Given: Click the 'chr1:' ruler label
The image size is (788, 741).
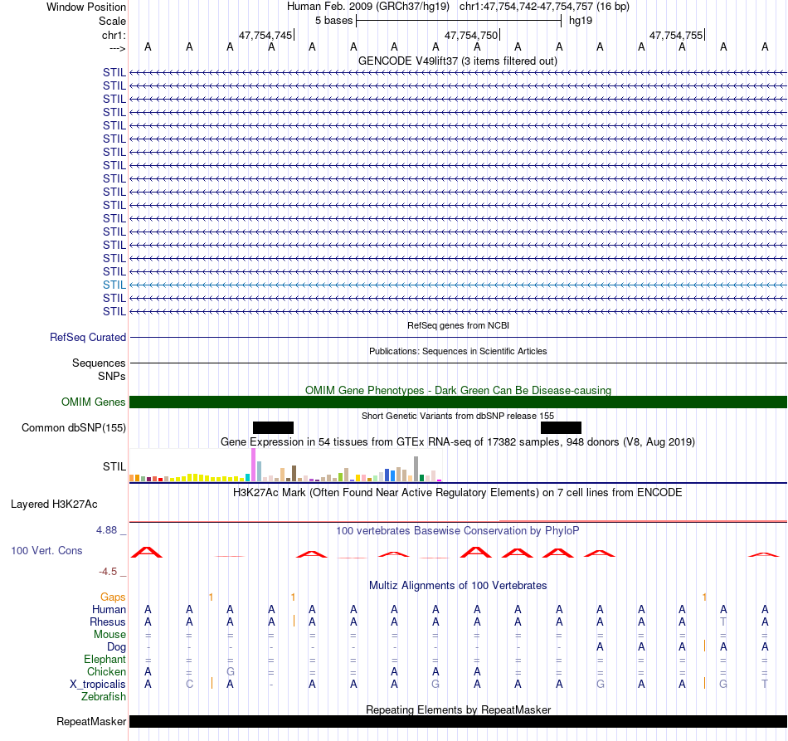Looking at the screenshot, I should pos(114,35).
